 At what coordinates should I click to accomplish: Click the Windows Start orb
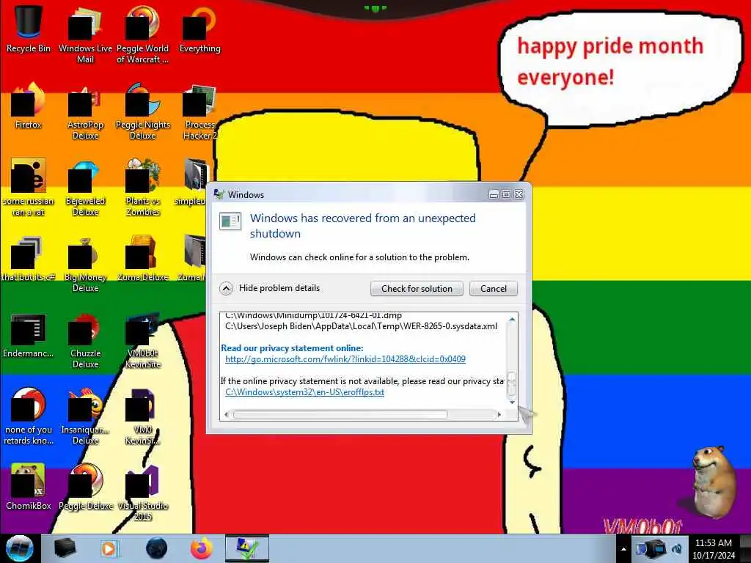pyautogui.click(x=19, y=548)
